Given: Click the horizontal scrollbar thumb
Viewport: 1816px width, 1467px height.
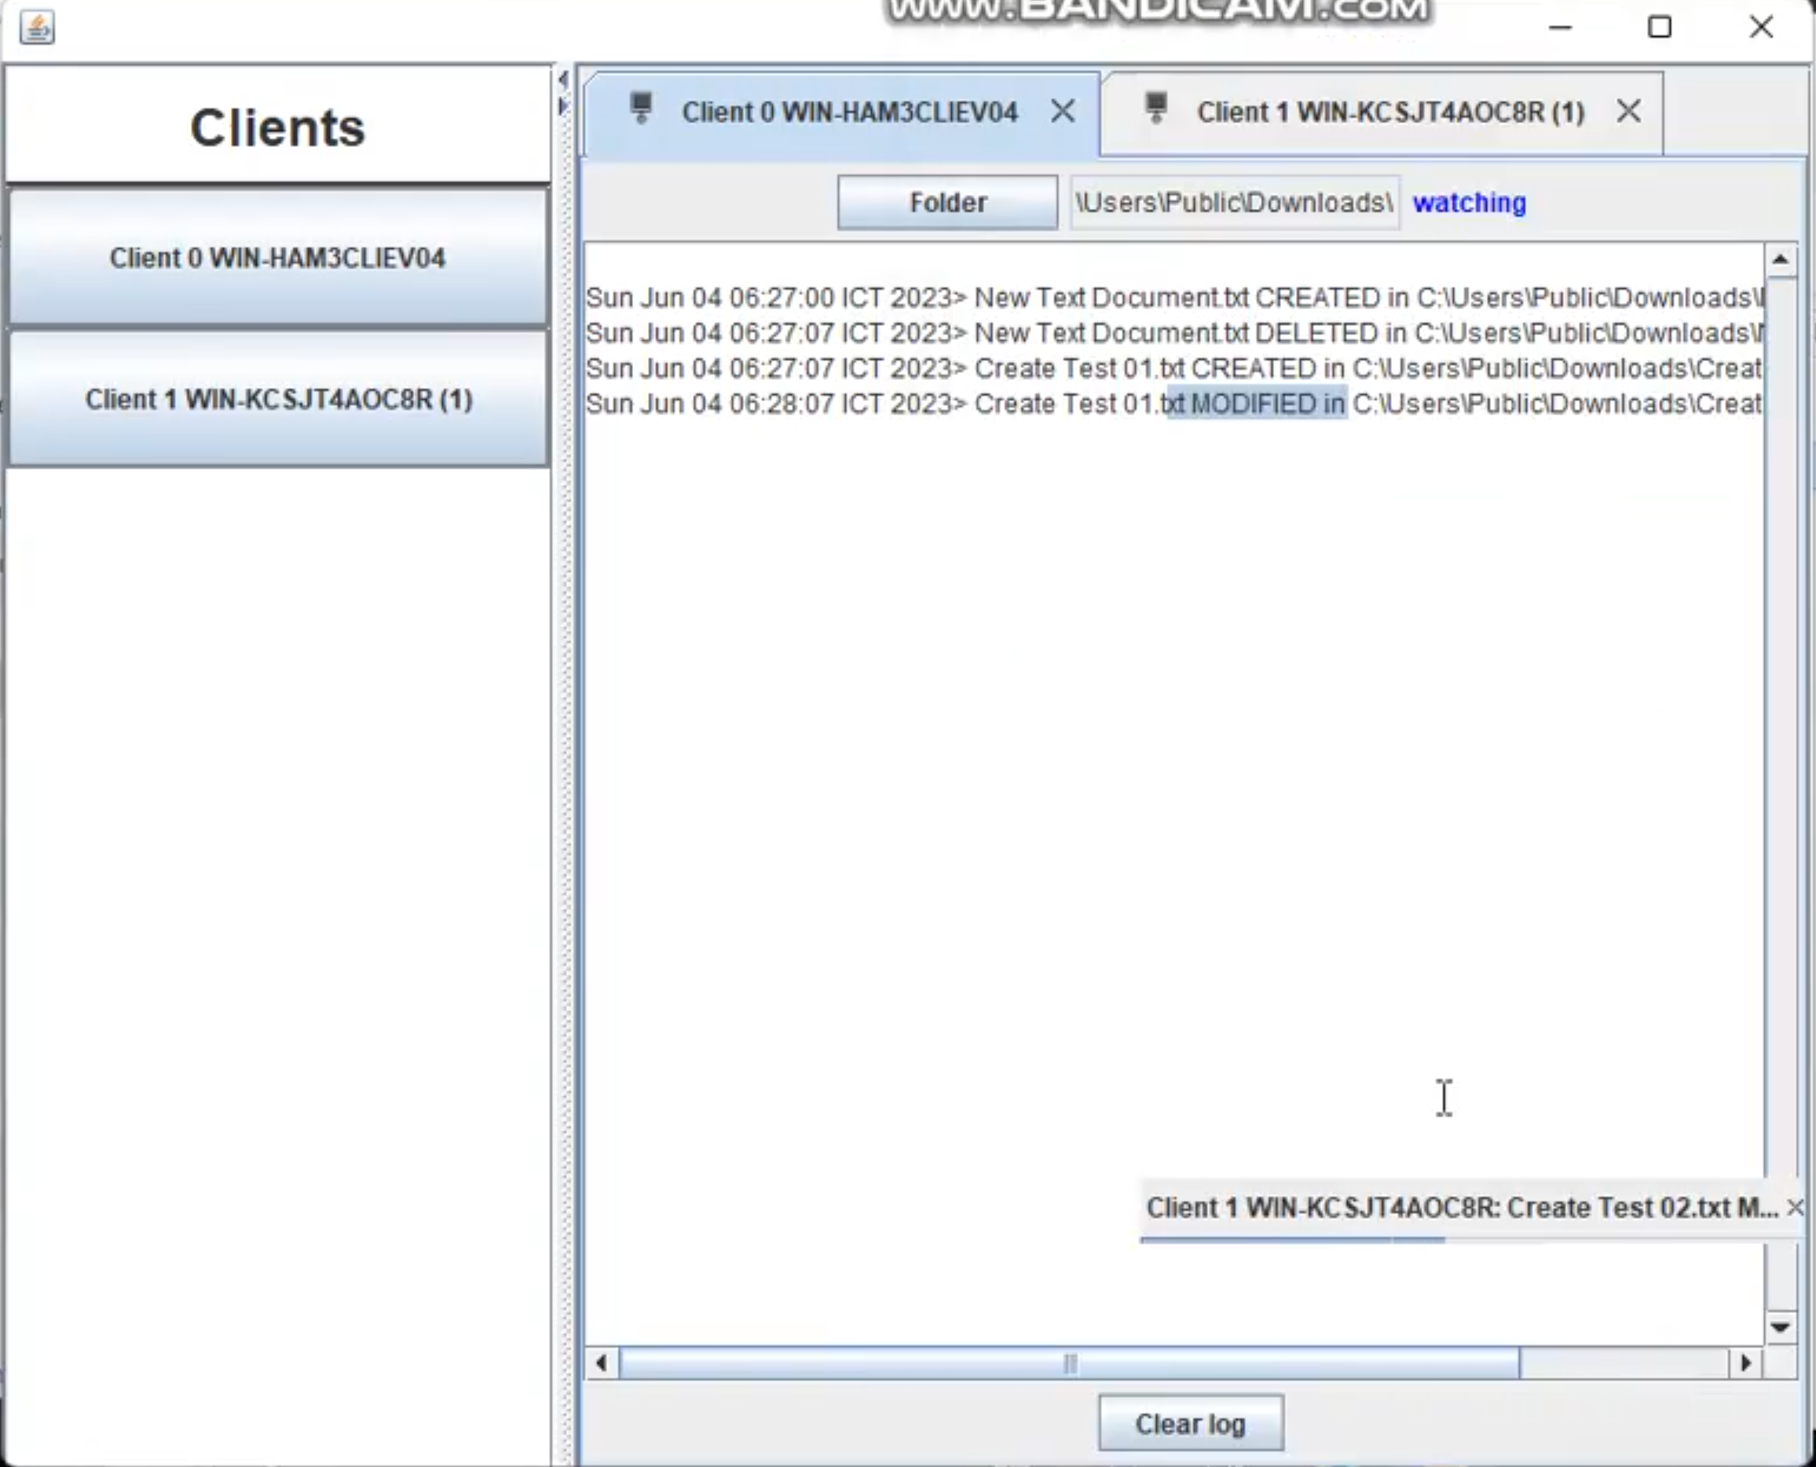Looking at the screenshot, I should tap(1069, 1363).
